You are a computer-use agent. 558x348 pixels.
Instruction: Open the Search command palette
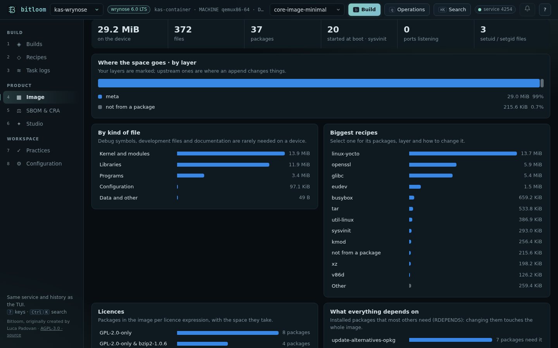coord(452,10)
